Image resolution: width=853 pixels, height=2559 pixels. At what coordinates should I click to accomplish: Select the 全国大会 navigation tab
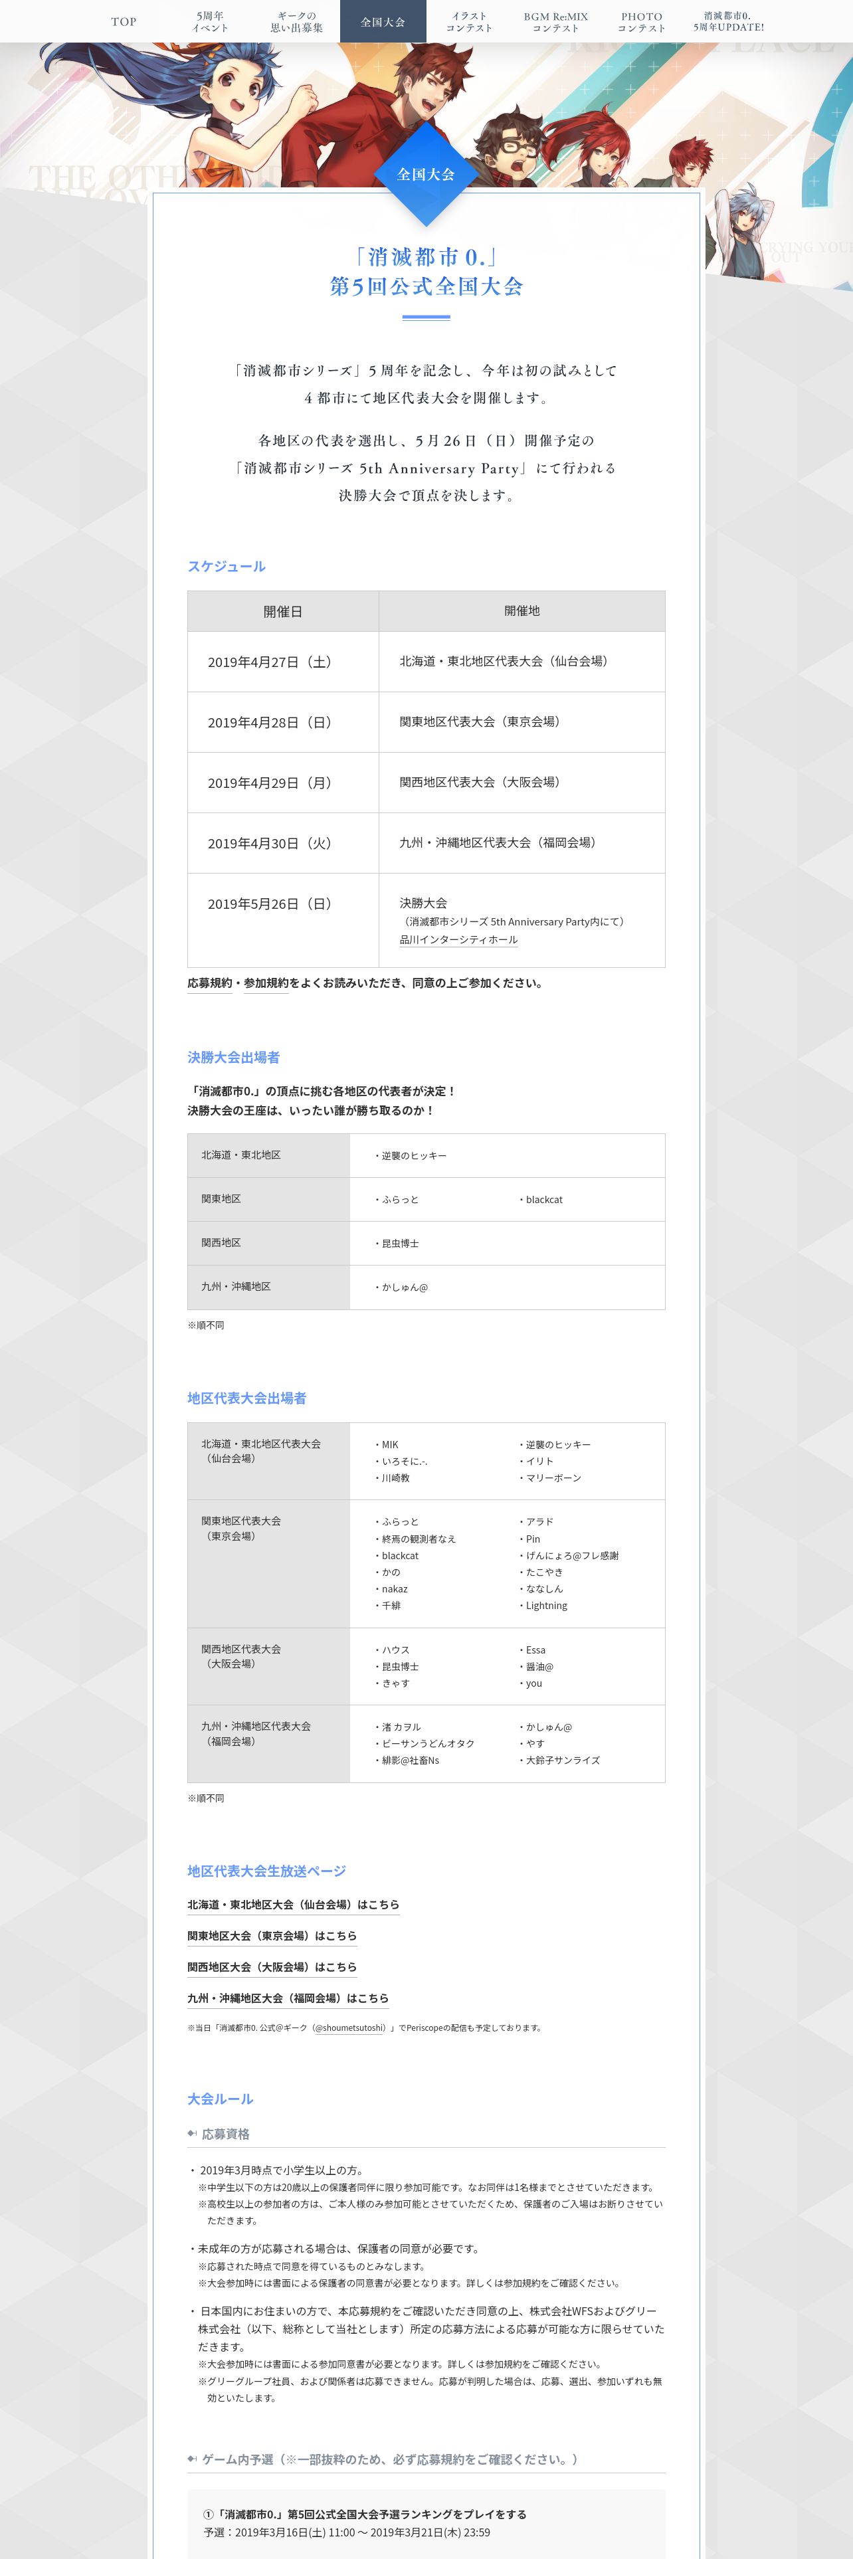click(x=382, y=22)
